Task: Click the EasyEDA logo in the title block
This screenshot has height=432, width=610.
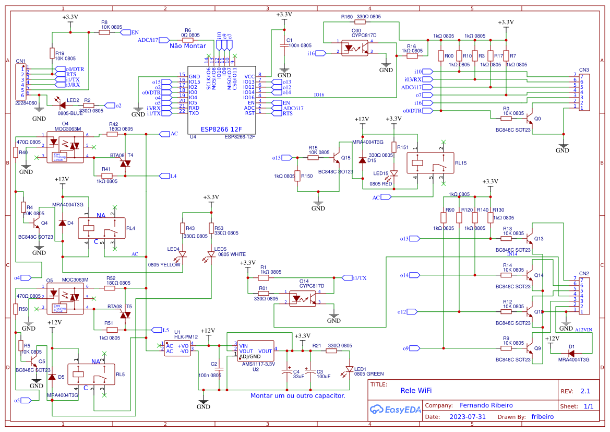Action: coord(396,410)
